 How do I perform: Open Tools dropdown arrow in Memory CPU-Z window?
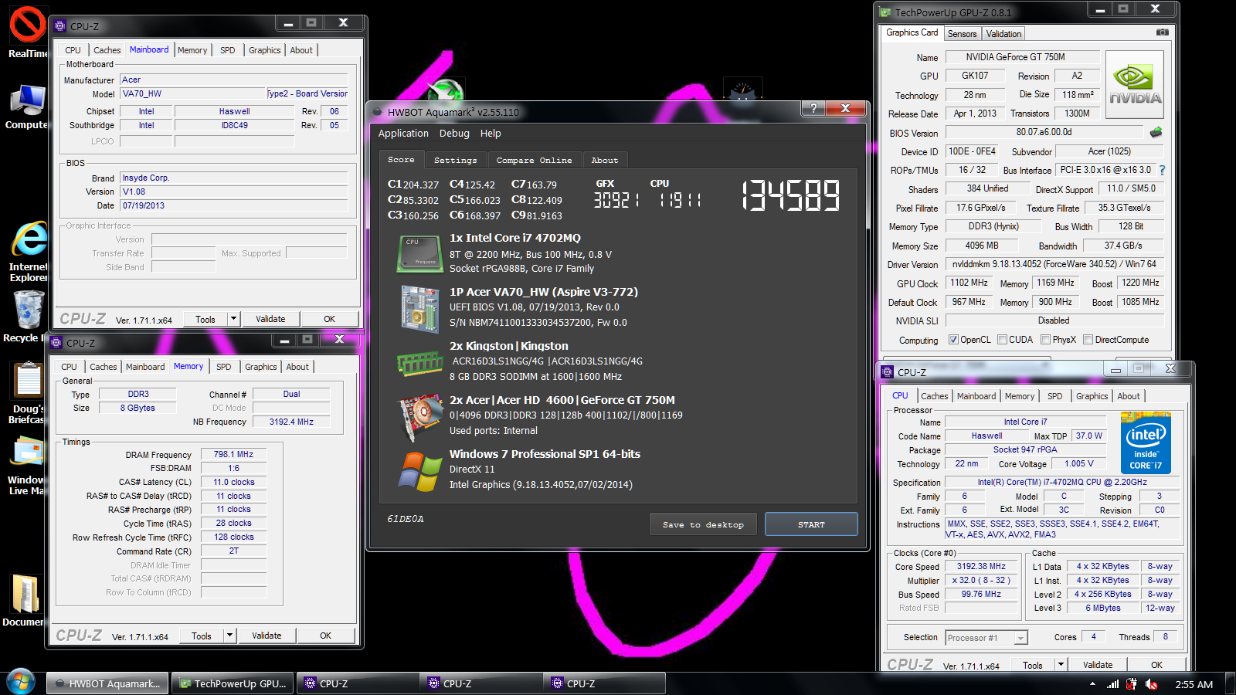coord(229,636)
